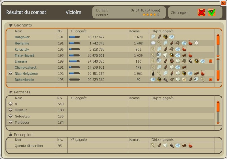Open player Karastaly's name link
The width and height of the screenshot is (227, 159).
22,49
